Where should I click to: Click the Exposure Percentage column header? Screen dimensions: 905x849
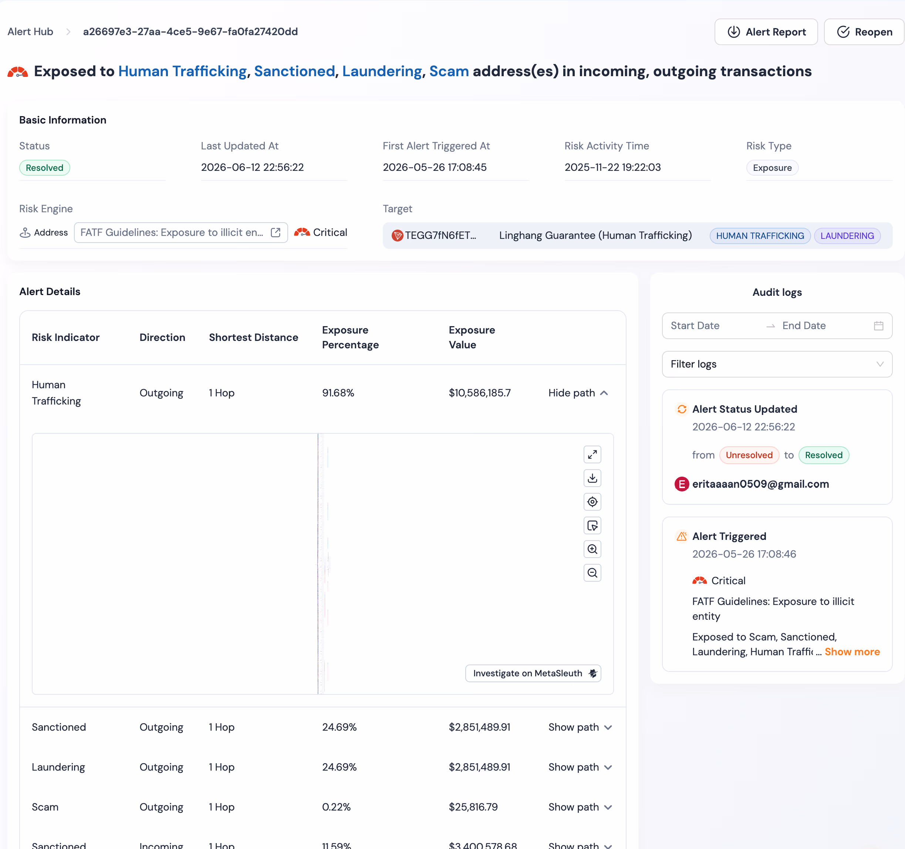(350, 337)
